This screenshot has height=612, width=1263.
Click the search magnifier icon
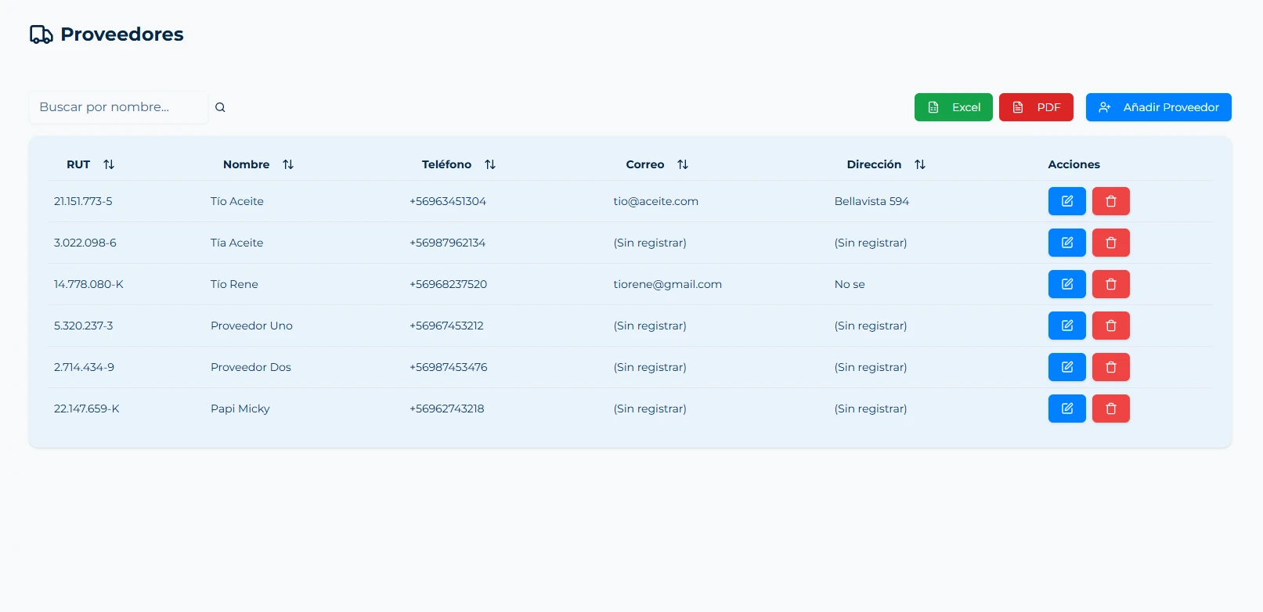coord(220,107)
